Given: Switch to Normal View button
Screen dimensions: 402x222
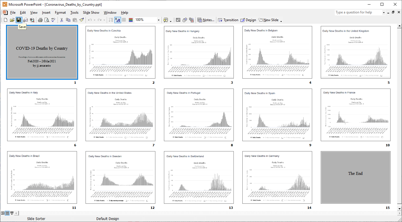Looking at the screenshot, I should [x=3, y=213].
